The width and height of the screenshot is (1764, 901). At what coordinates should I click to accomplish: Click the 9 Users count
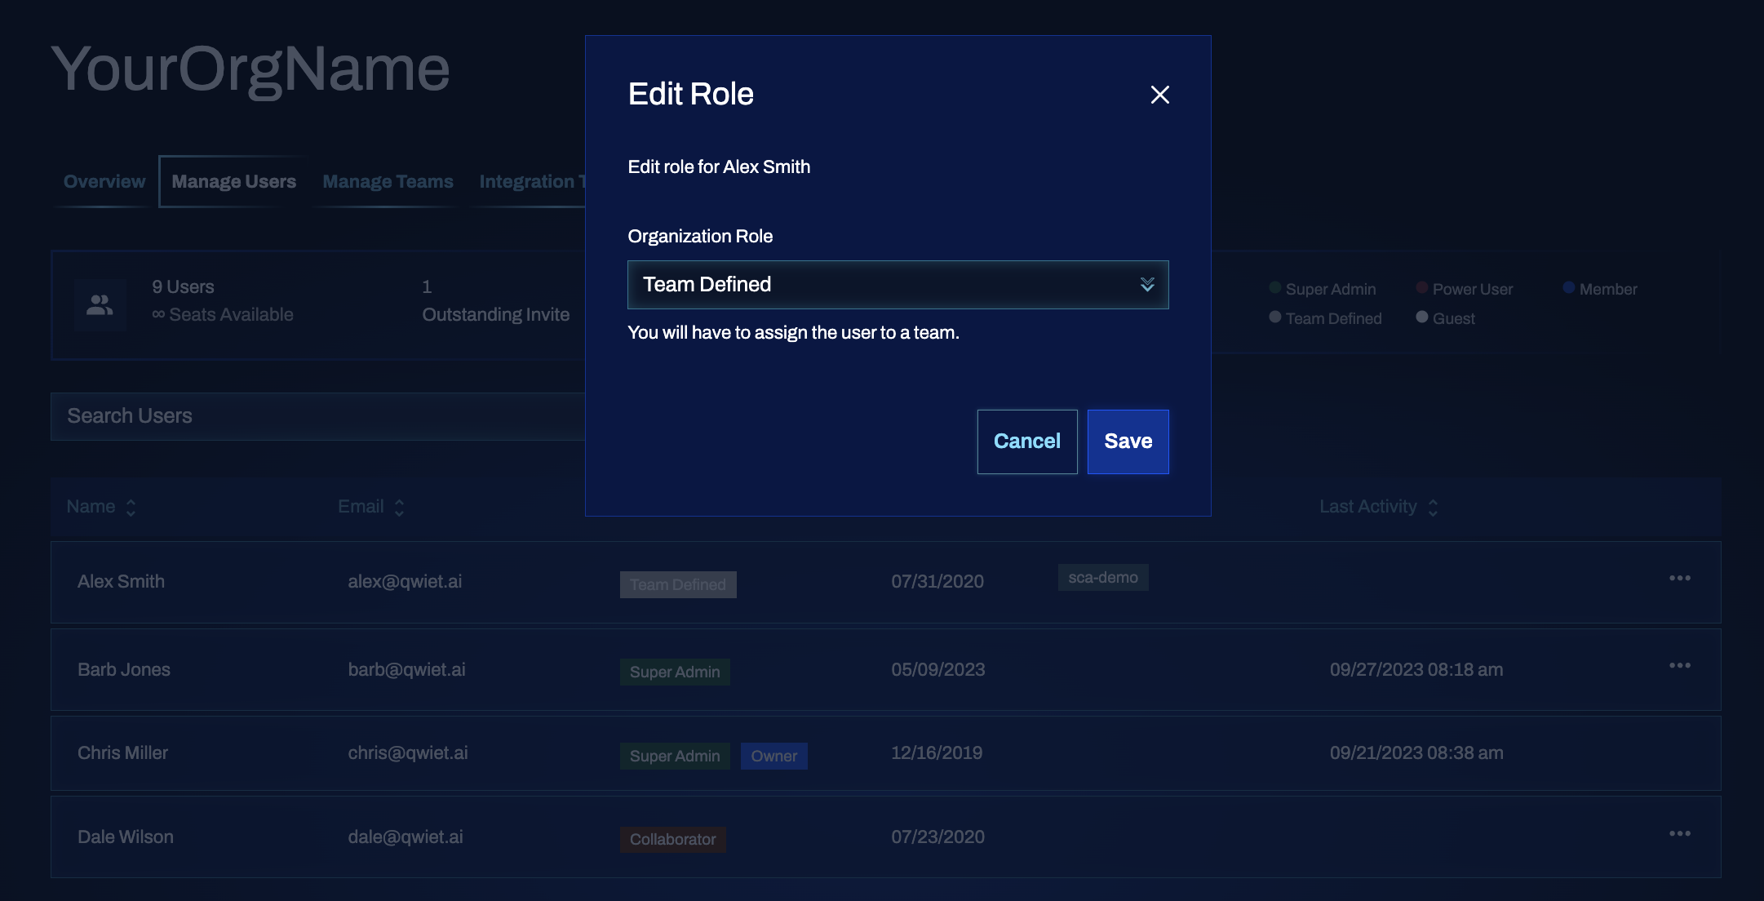click(x=183, y=286)
